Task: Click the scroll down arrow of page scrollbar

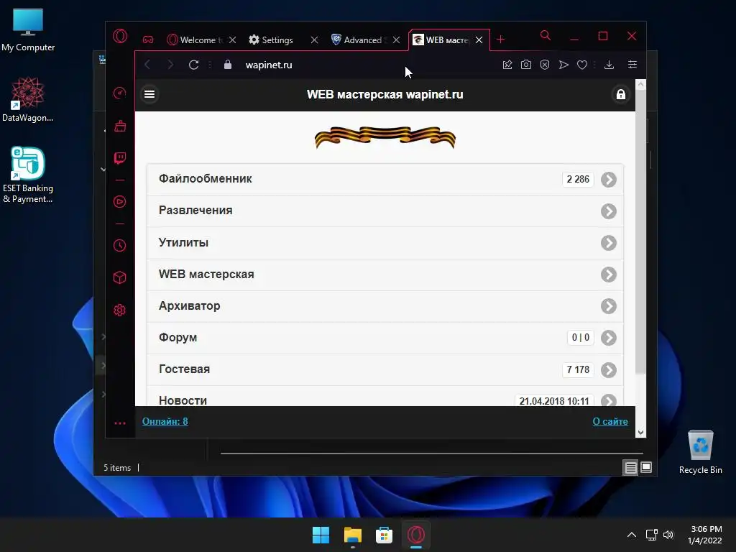Action: (x=640, y=432)
